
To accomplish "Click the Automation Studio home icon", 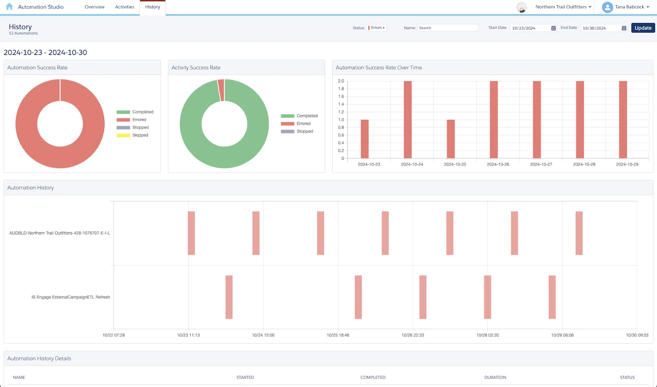I will pos(9,7).
